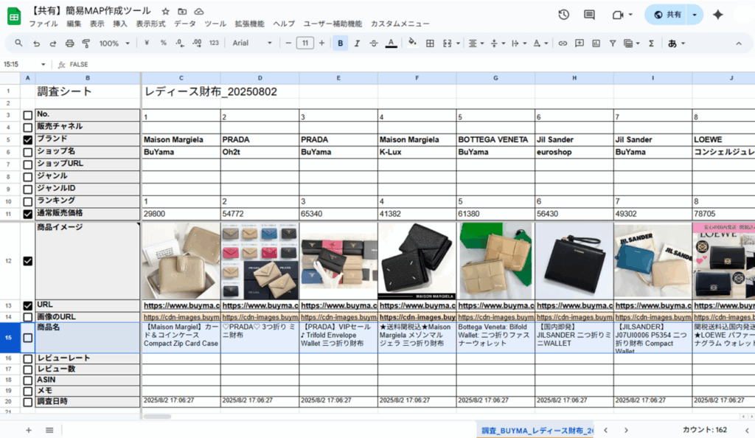Increase decimal places
Image resolution: width=755 pixels, height=438 pixels.
196,43
